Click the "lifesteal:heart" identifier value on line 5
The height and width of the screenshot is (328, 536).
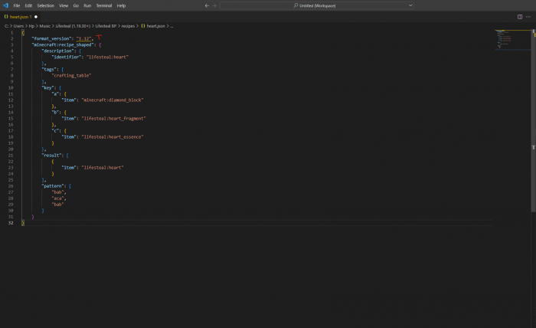click(107, 57)
